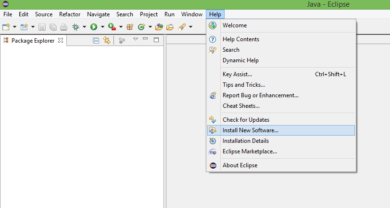Choose Dynamic Help menu entry
This screenshot has height=208, width=390.
pyautogui.click(x=281, y=60)
